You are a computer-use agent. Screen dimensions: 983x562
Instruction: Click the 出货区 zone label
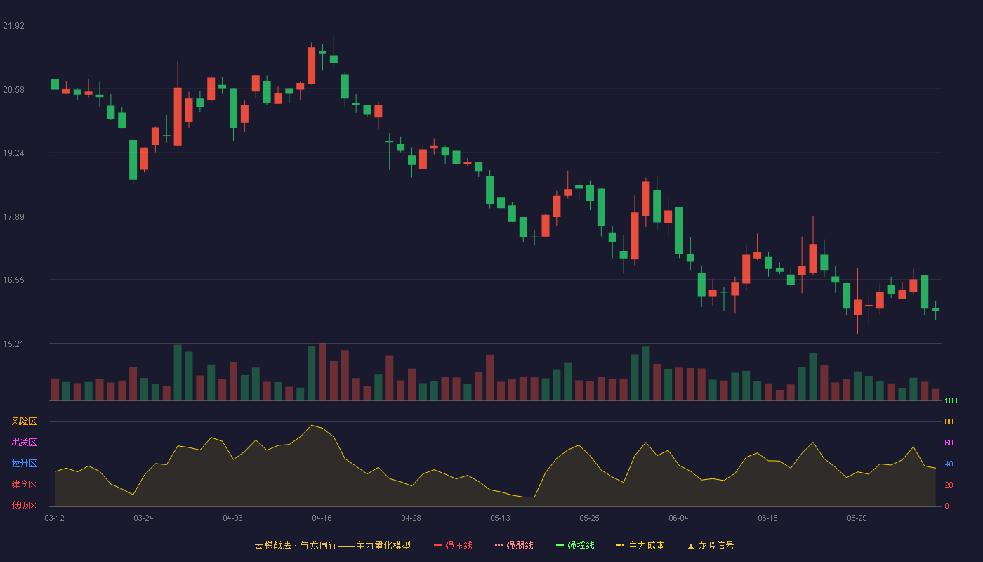pos(24,443)
